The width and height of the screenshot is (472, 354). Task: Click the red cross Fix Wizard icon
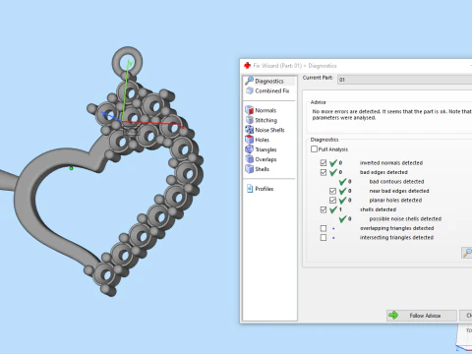click(x=248, y=66)
